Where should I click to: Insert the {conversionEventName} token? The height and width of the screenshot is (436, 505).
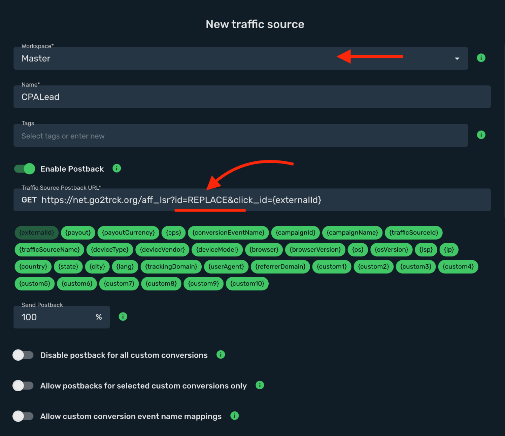pos(229,232)
